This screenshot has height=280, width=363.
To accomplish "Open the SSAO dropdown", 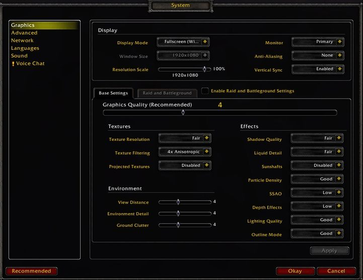I will pos(317,193).
